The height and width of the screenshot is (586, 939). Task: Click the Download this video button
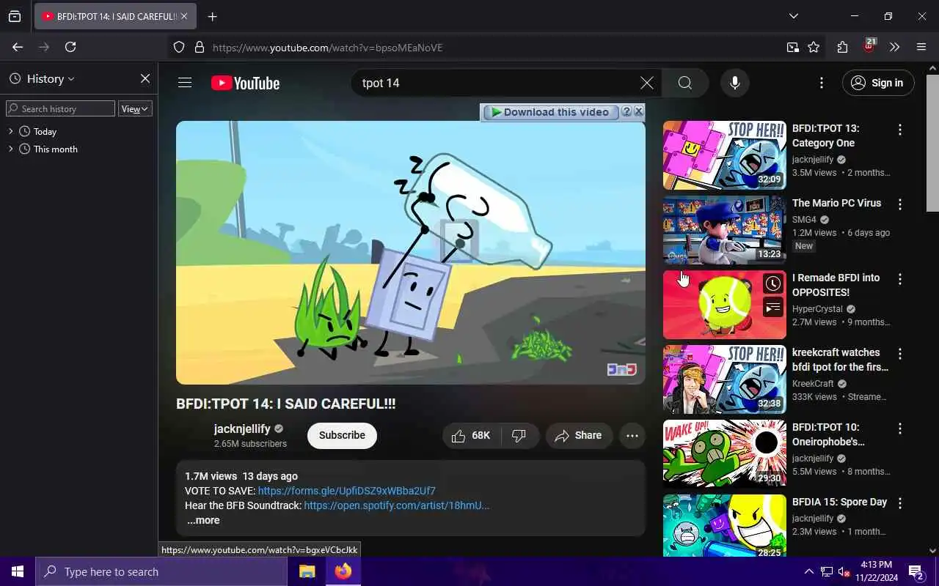(550, 112)
